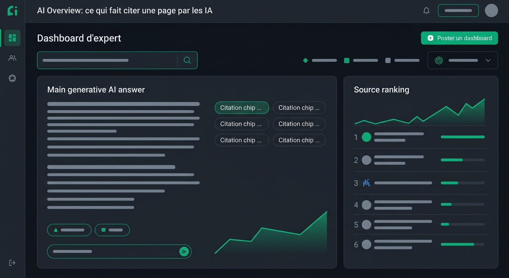Screen dimensions: 509x278
Task: Toggle the green square legend item
Action: (347, 60)
